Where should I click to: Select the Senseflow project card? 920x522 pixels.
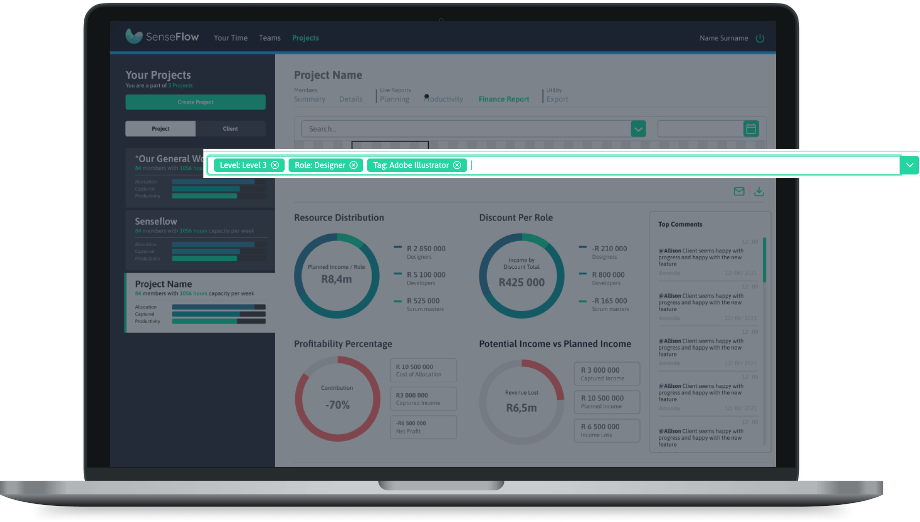click(x=200, y=241)
